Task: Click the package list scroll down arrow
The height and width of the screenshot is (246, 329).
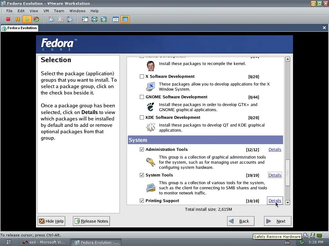Action: (288, 202)
